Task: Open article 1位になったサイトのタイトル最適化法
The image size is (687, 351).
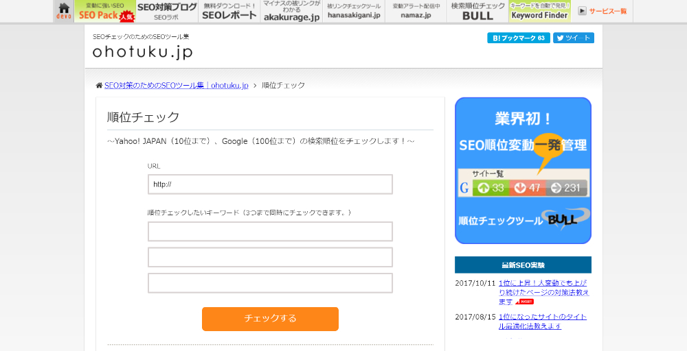Action: (543, 322)
